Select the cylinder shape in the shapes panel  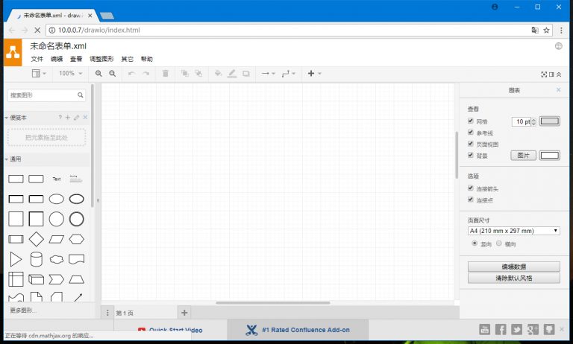pos(36,259)
